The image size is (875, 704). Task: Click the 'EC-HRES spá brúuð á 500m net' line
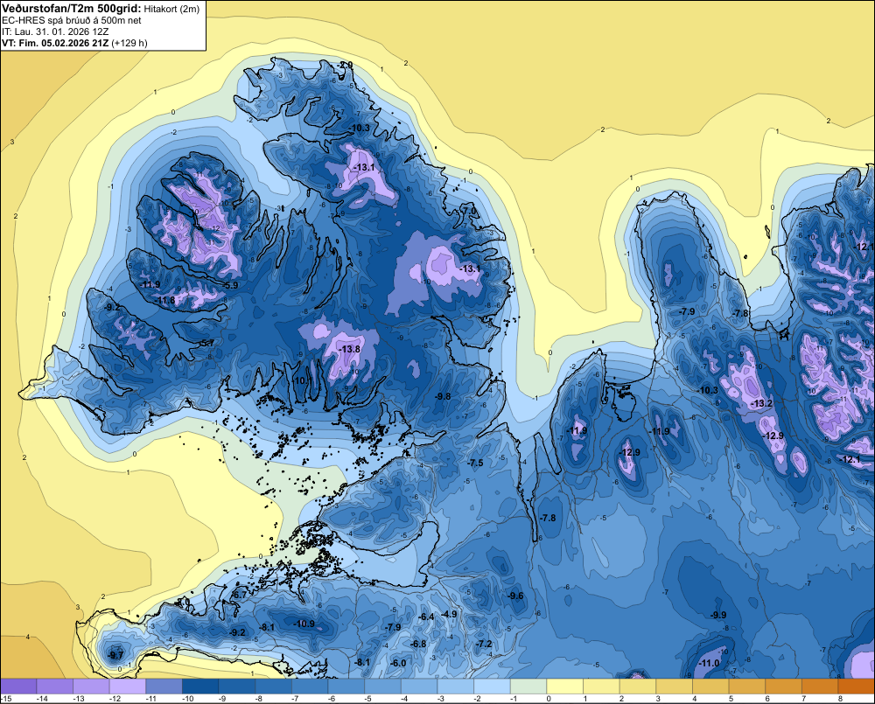72,20
